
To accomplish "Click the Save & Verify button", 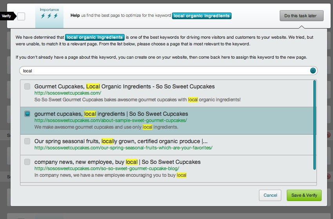I will [304, 195].
